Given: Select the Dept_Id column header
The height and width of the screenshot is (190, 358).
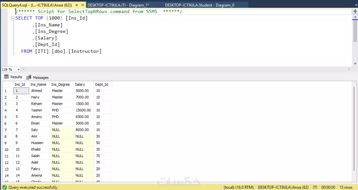Looking at the screenshot, I should [x=102, y=84].
